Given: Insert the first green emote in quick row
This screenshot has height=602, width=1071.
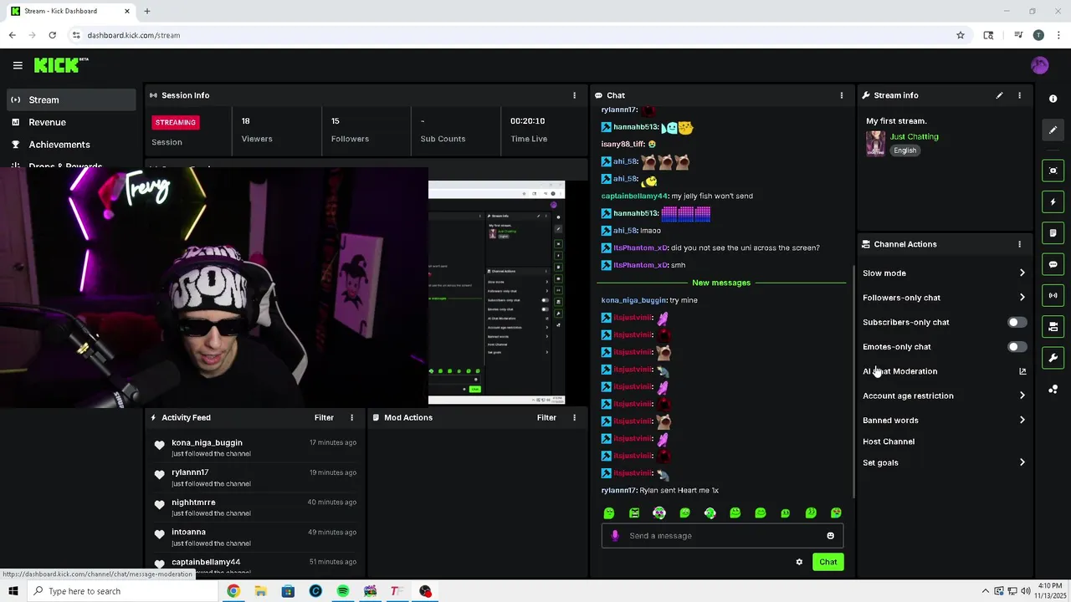Looking at the screenshot, I should 609,513.
